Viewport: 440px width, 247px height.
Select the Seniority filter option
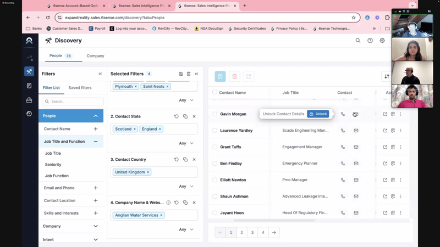coord(53,164)
